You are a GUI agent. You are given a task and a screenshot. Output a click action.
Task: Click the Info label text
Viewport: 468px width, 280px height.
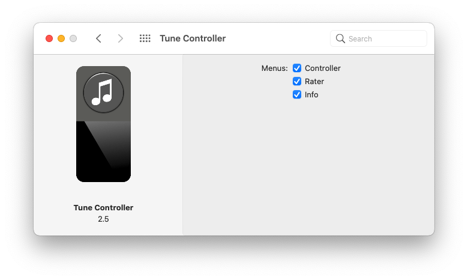pyautogui.click(x=311, y=95)
